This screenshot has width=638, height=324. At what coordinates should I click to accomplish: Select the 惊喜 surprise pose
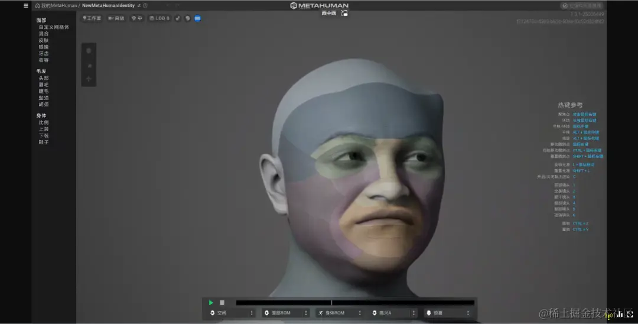pos(444,313)
